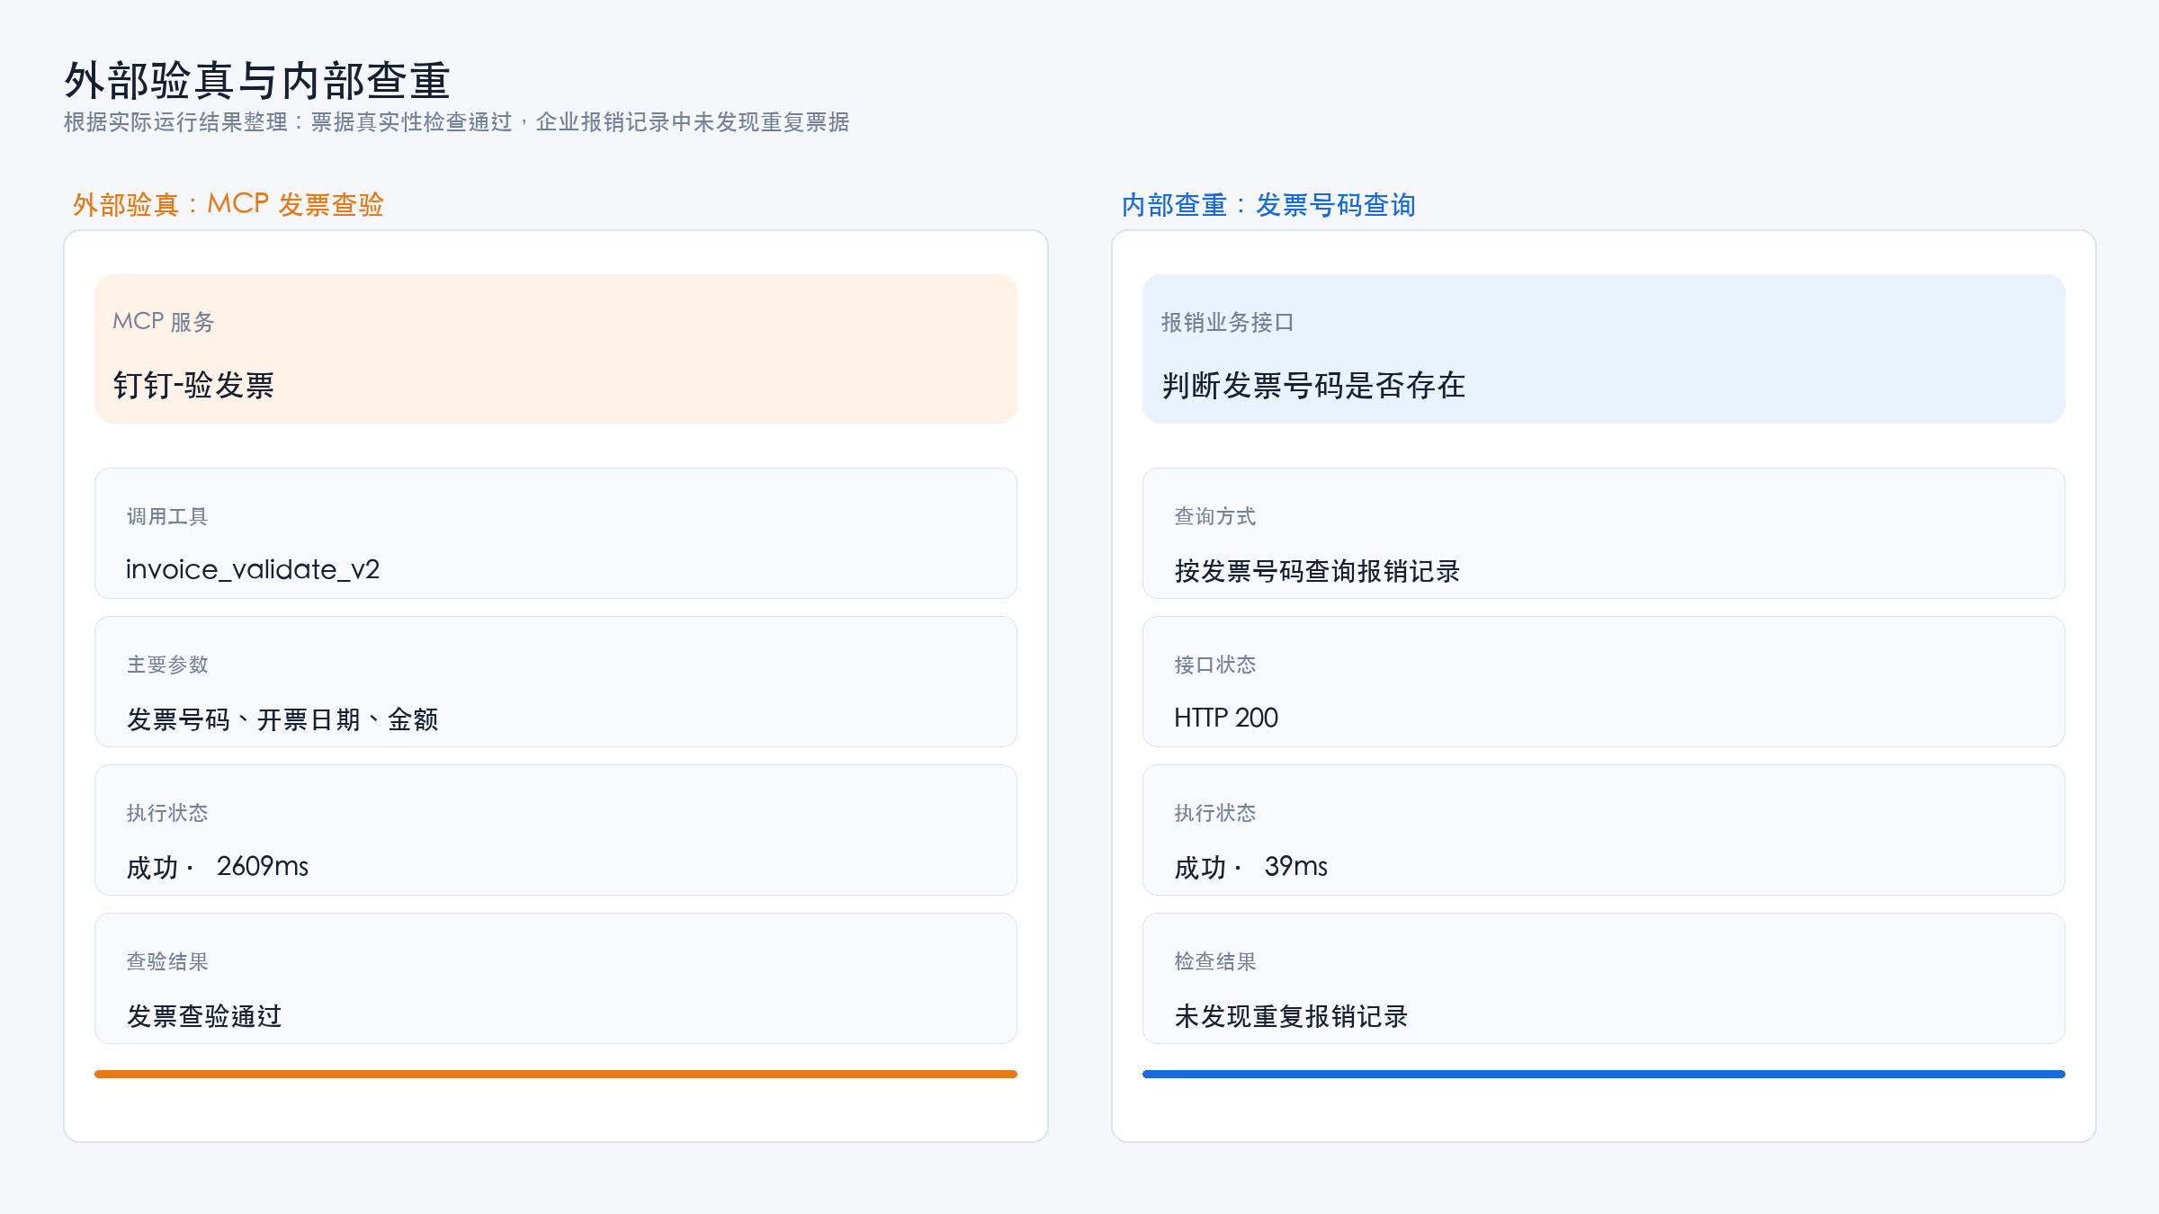Click the 接口状态 label
The image size is (2159, 1214).
[x=1215, y=665]
